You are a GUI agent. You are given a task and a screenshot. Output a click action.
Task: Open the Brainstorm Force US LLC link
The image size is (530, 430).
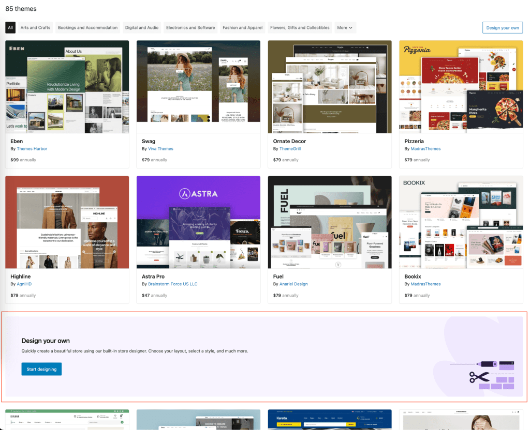[x=173, y=284]
